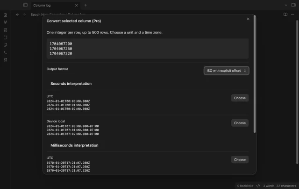Screen dimensions: 299x189
Task: Click inside the epoch integers text box
Action: click(x=148, y=48)
